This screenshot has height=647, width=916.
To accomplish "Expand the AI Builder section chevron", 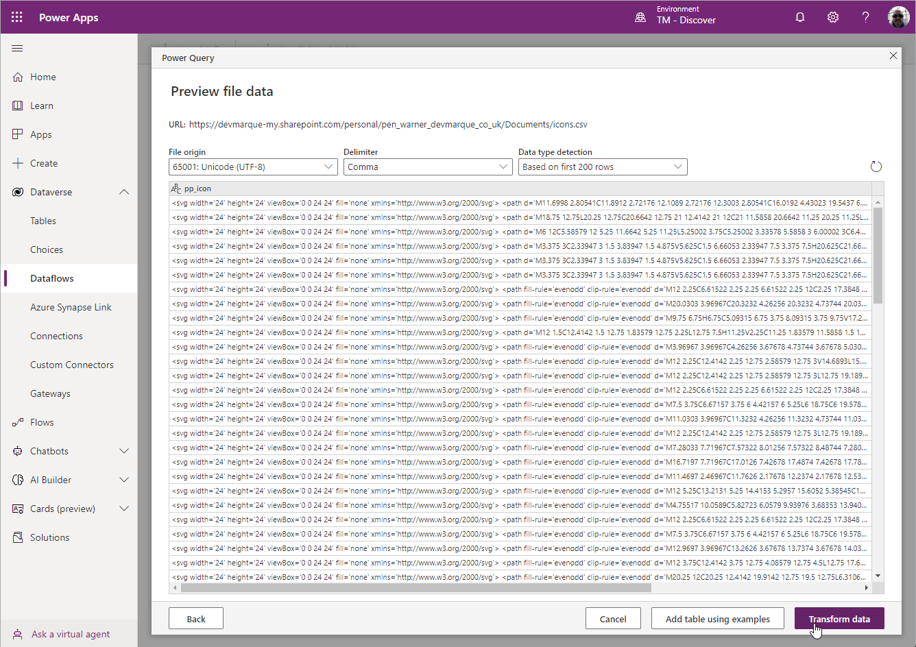I will coord(124,480).
